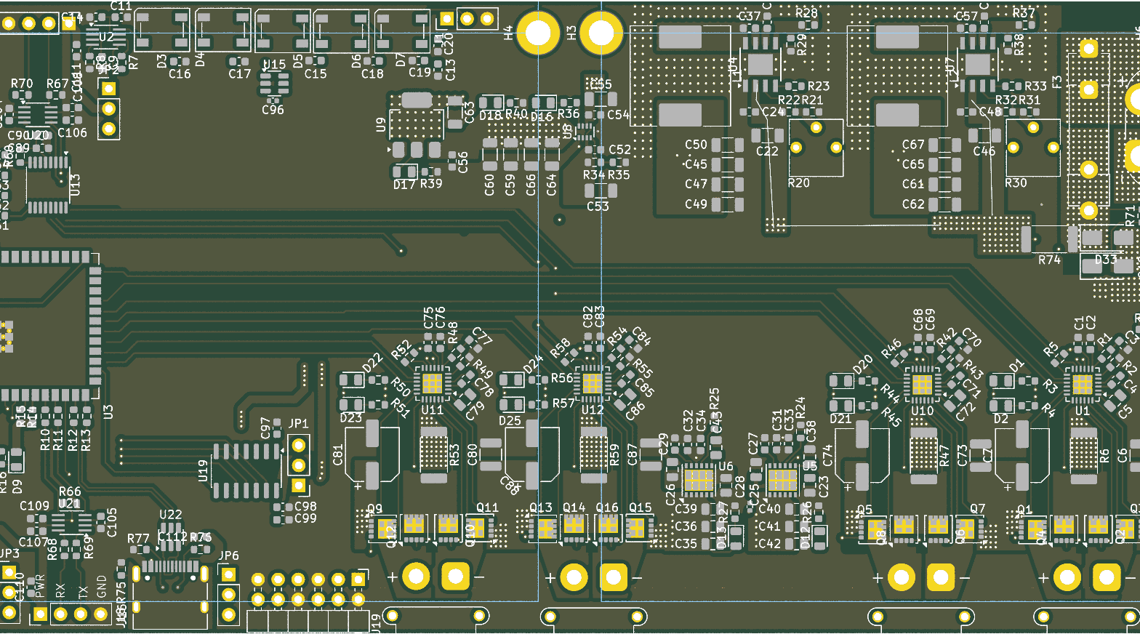The height and width of the screenshot is (634, 1140).
Task: Select the U15 component
Action: (x=274, y=85)
